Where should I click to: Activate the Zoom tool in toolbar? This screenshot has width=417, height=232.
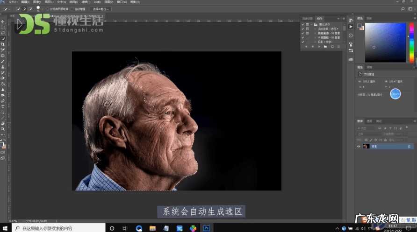[x=3, y=129]
